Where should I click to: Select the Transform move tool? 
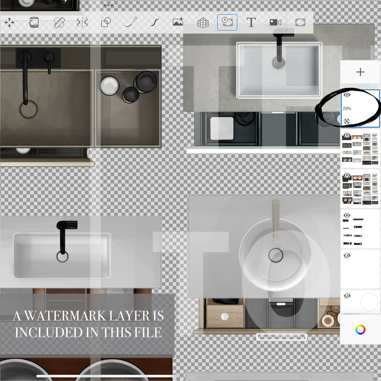pyautogui.click(x=9, y=23)
